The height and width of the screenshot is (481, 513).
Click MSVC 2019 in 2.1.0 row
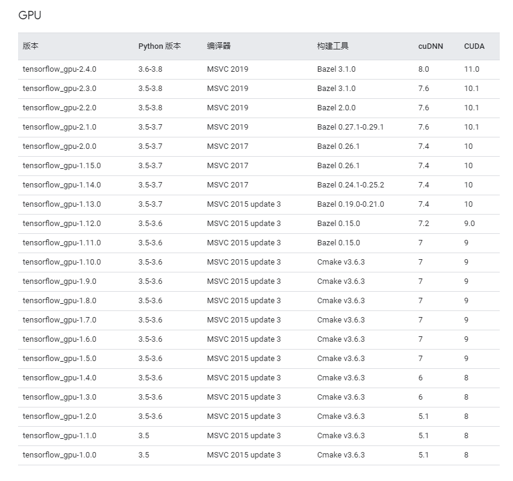228,127
